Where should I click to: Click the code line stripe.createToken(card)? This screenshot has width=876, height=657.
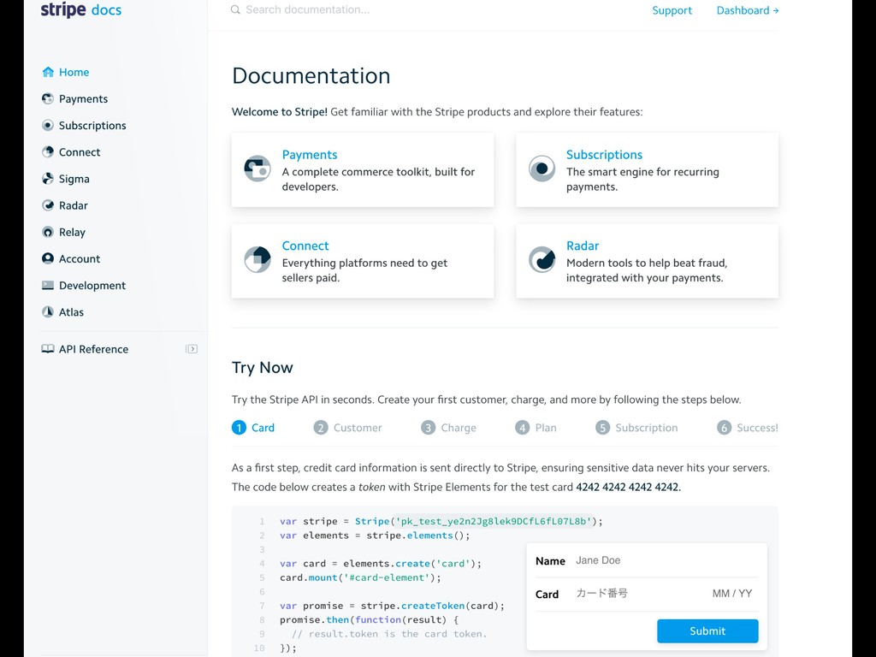click(392, 606)
